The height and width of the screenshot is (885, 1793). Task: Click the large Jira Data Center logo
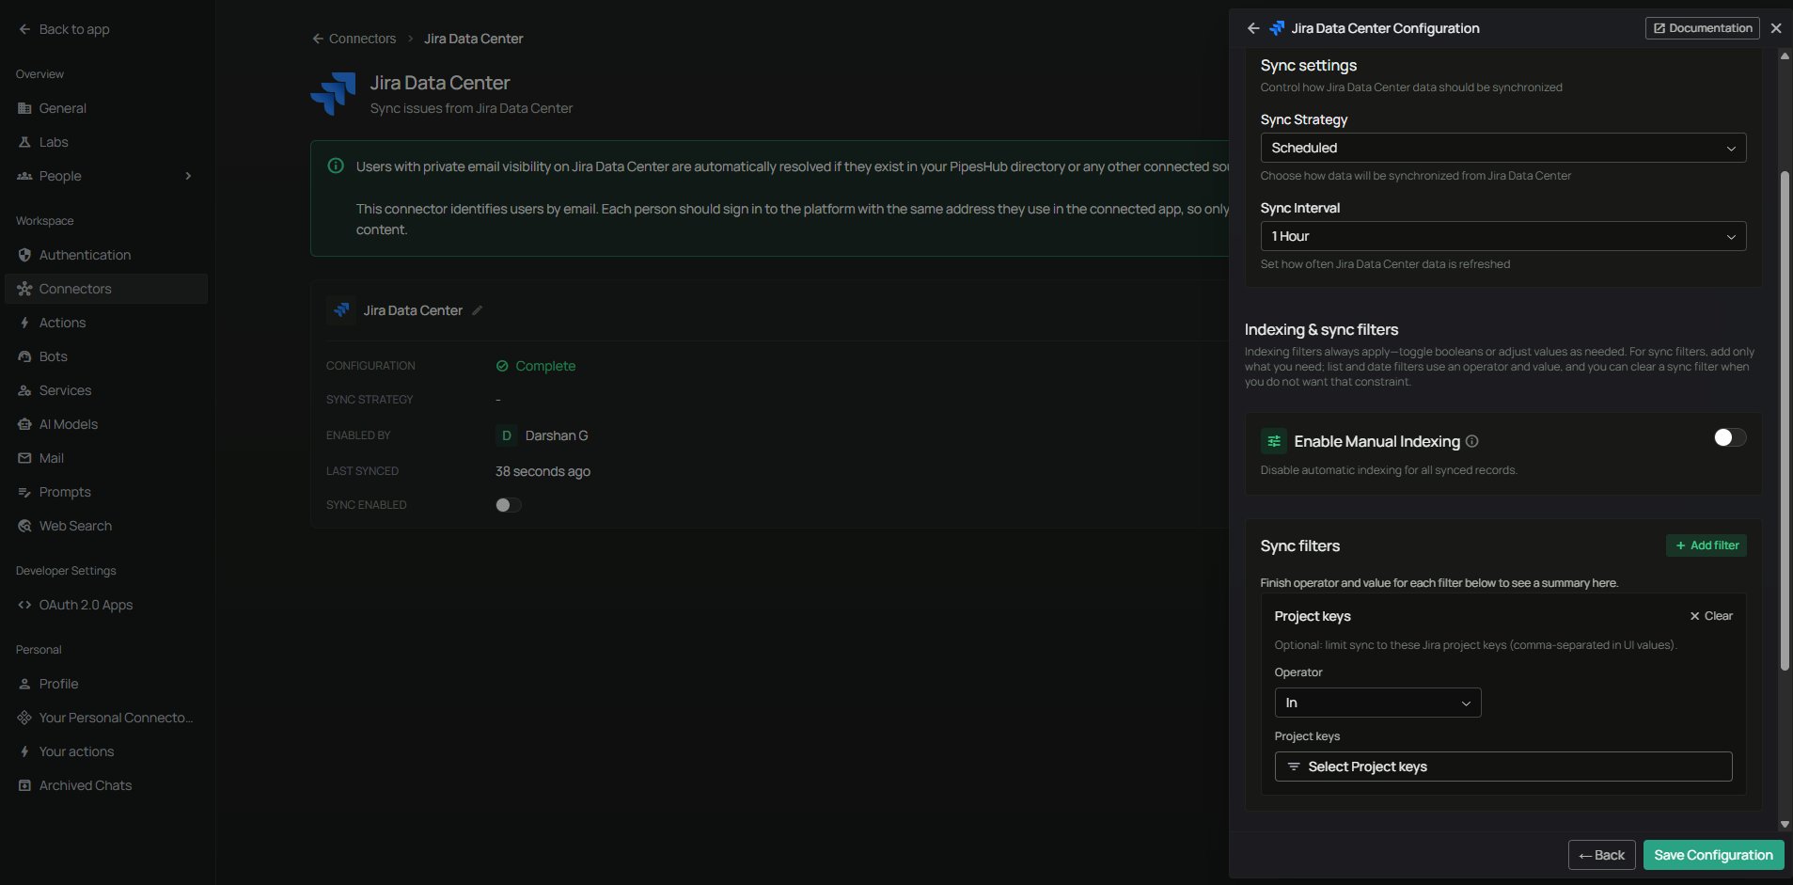pos(333,93)
